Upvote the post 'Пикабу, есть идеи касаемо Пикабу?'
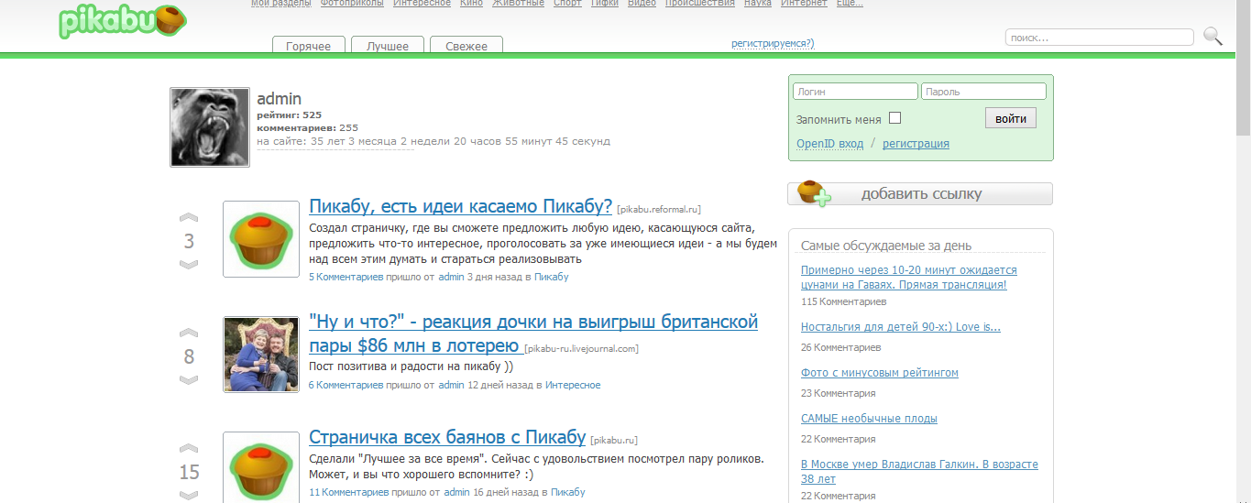This screenshot has width=1251, height=503. [189, 218]
